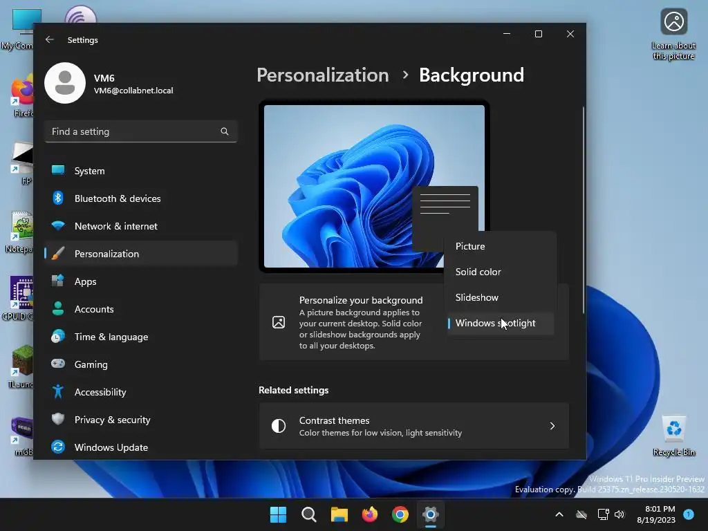The width and height of the screenshot is (708, 531).
Task: Select the TLauncher Minecraft desktop shortcut
Action: click(21, 366)
